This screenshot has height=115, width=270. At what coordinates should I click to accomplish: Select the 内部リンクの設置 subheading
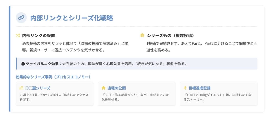click(38, 35)
